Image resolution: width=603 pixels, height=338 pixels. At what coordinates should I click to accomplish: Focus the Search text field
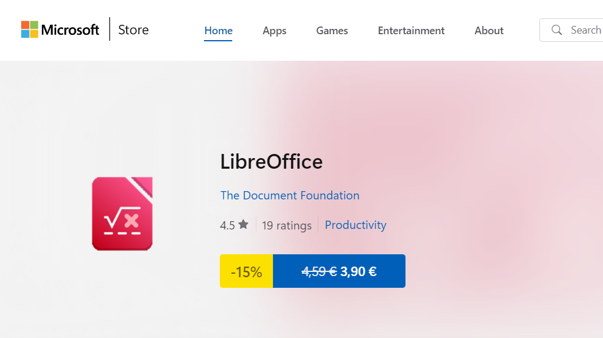coord(585,30)
